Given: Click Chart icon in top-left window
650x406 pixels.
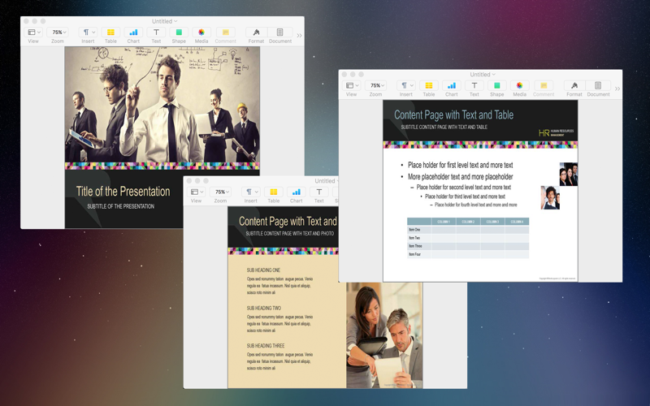Looking at the screenshot, I should pos(133,32).
